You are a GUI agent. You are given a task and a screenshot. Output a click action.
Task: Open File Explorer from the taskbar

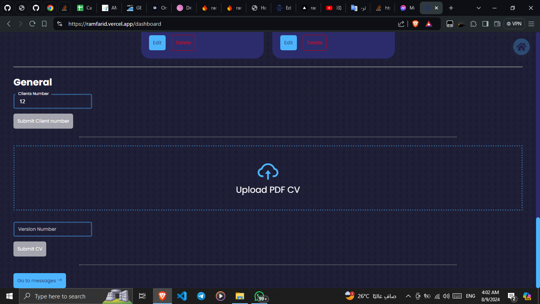240,296
